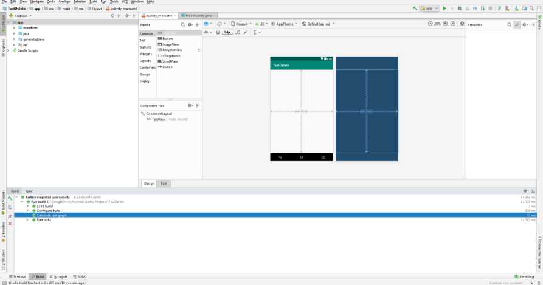Open the Attributes panel gear menu
Viewport: 543px width, 285px height.
coord(525,24)
